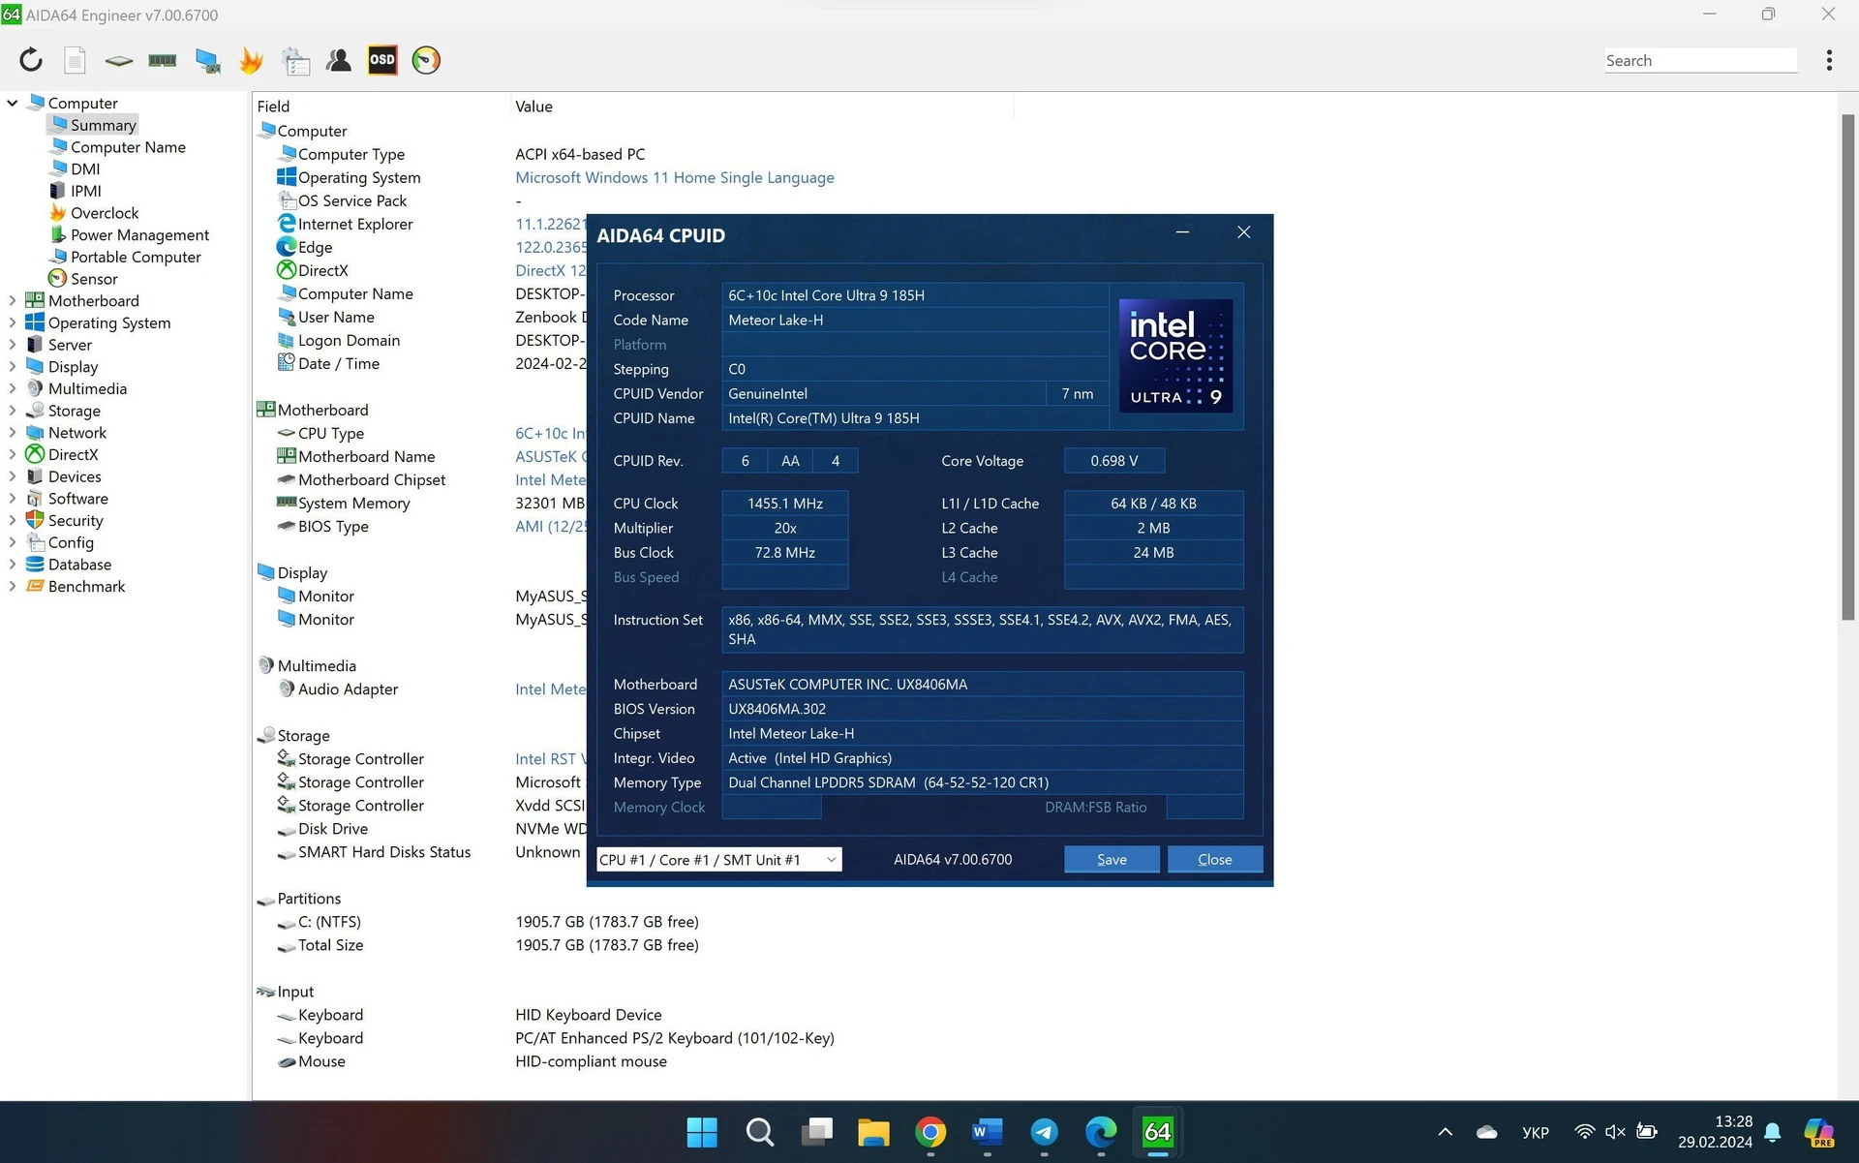Expand the Security tree node
This screenshot has width=1859, height=1163.
tap(13, 520)
